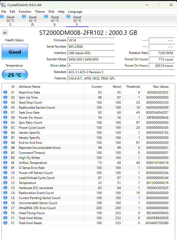The height and width of the screenshot is (240, 177).
Task: Click status orb for Airflow Temperature row
Action: 5,163
